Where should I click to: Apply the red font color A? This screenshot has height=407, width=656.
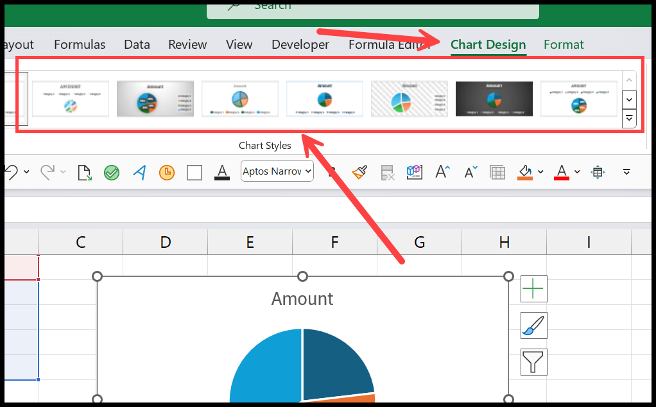(x=562, y=172)
